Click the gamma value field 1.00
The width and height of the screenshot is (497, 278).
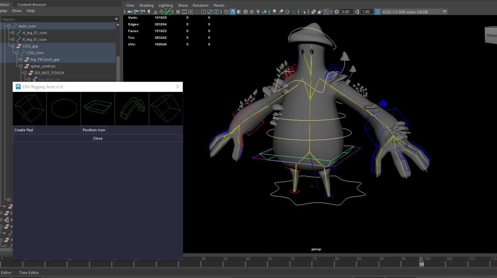pyautogui.click(x=366, y=12)
